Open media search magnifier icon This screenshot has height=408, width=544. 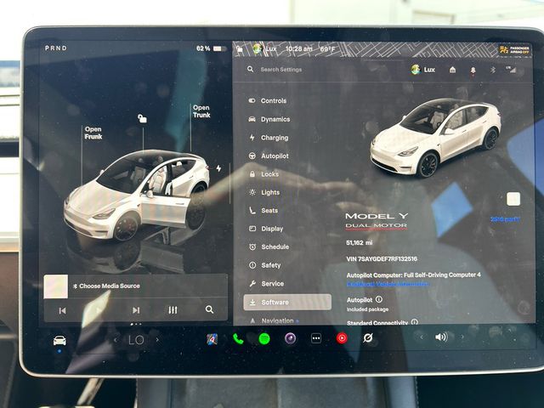point(209,309)
